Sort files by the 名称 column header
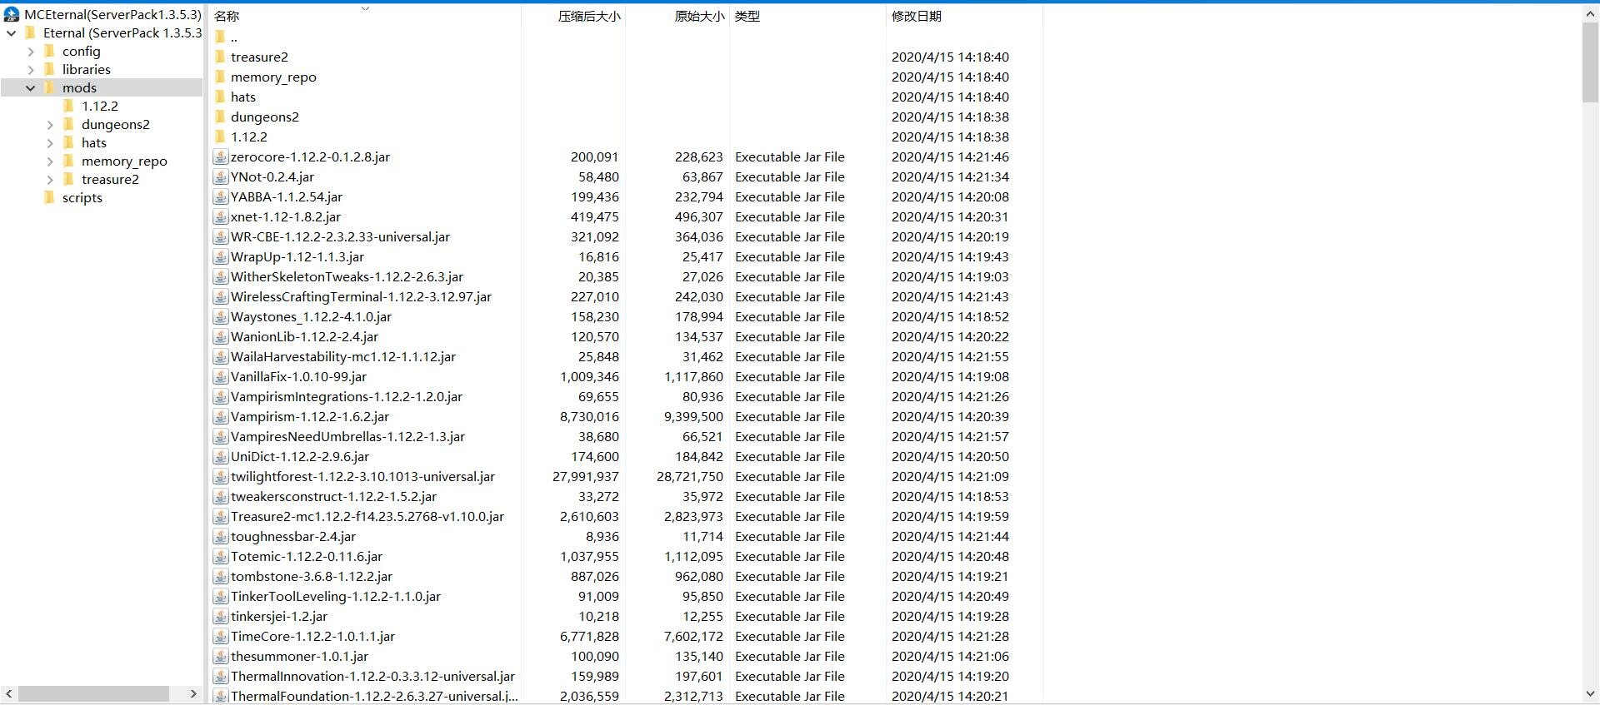Image resolution: width=1600 pixels, height=705 pixels. (x=227, y=16)
